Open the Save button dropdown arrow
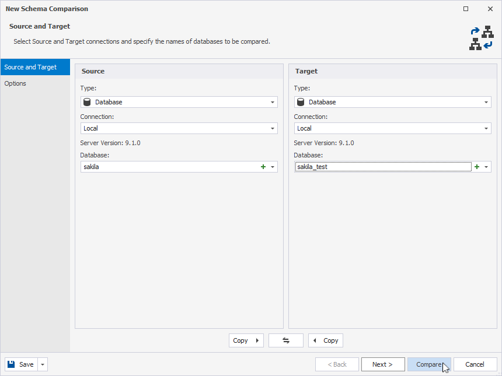502x376 pixels. pyautogui.click(x=43, y=364)
